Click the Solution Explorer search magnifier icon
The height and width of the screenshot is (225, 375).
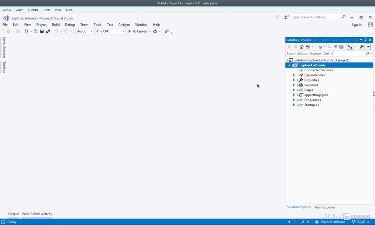pyautogui.click(x=367, y=53)
